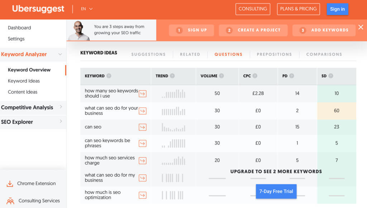367x208 pixels.
Task: Click keyword 'how much seo services charge'
Action: tap(110, 160)
